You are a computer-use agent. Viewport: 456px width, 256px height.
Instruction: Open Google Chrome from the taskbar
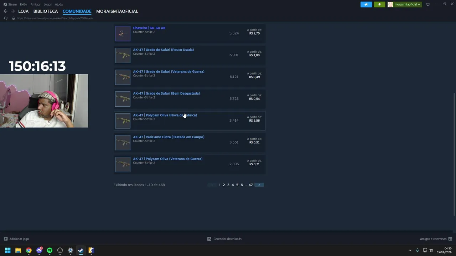tap(28, 250)
